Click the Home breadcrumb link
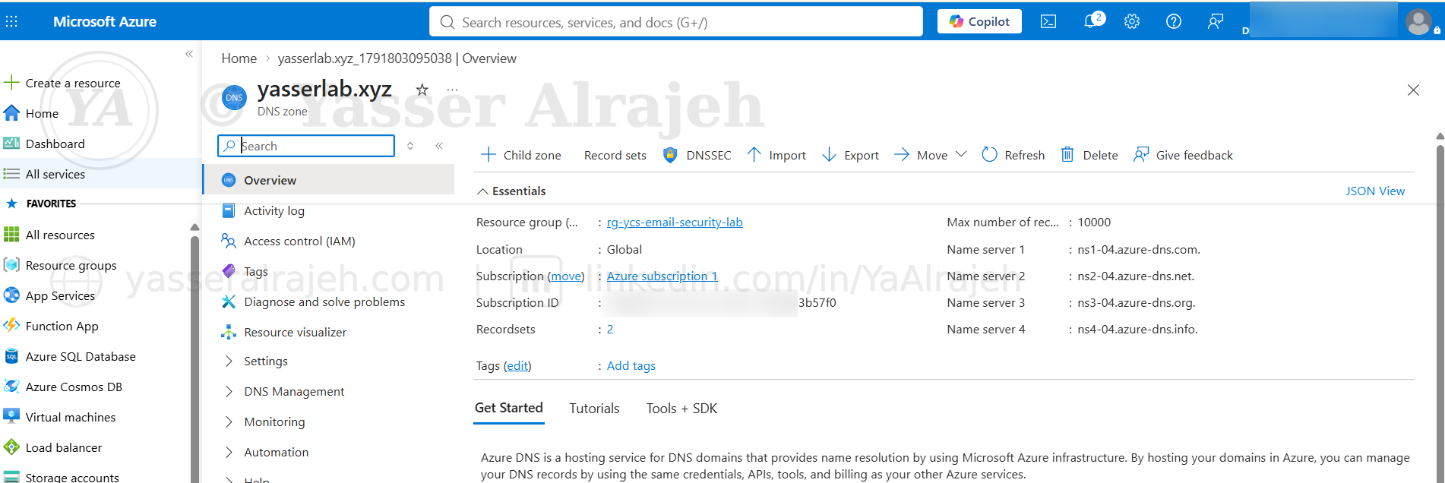 pos(239,58)
